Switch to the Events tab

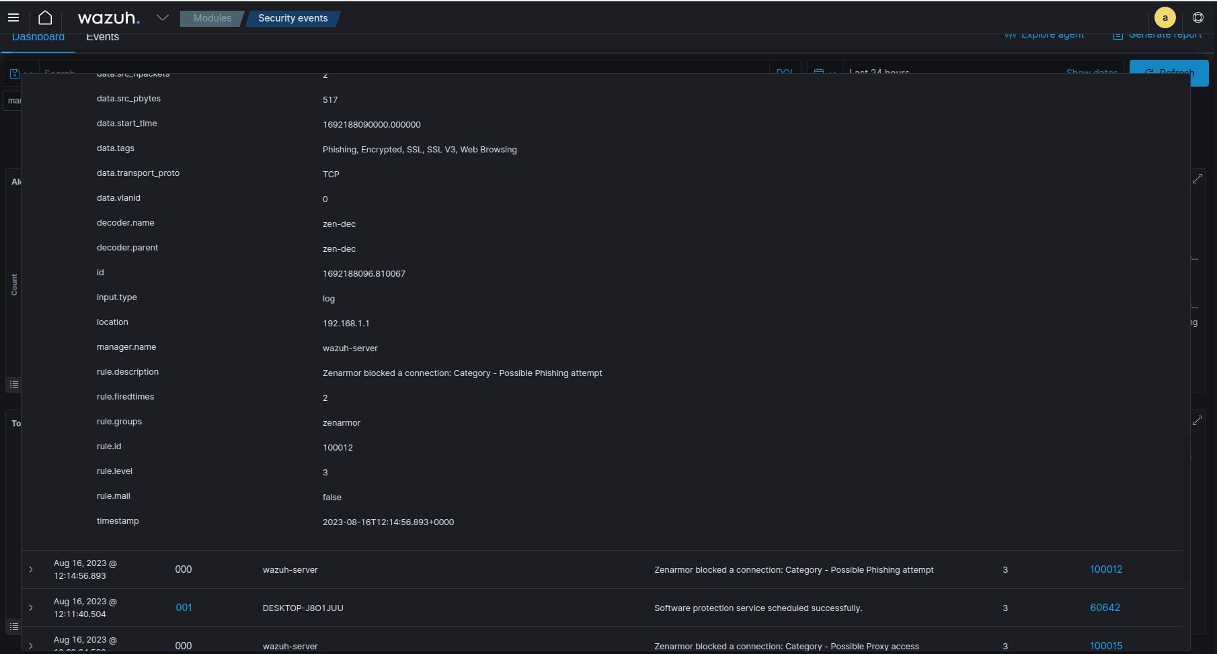[102, 38]
